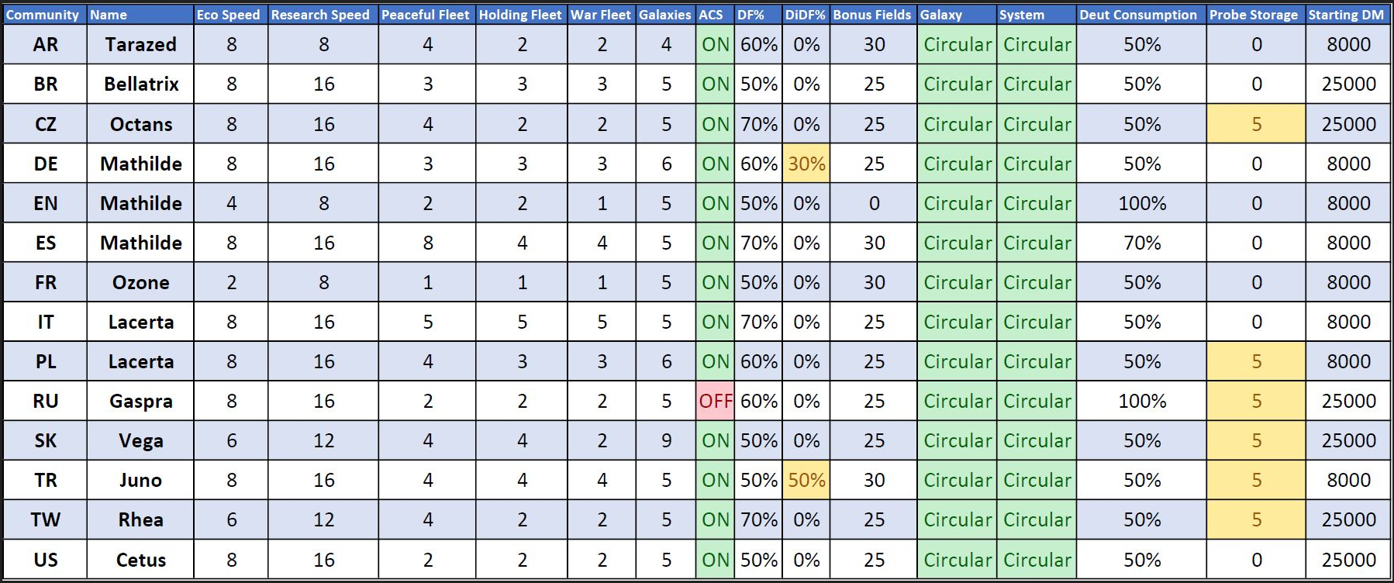This screenshot has height=583, width=1394.
Task: Click the Probe Storage column header
Action: click(x=1254, y=15)
